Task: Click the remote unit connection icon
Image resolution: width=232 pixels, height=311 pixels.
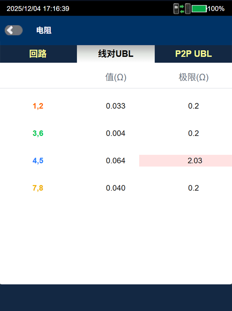Action: 188,9
